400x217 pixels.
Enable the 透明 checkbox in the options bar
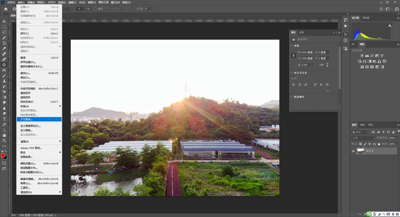tap(95, 9)
